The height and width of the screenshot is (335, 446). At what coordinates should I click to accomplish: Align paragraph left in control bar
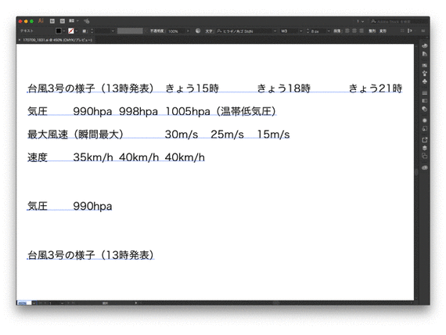click(x=347, y=31)
